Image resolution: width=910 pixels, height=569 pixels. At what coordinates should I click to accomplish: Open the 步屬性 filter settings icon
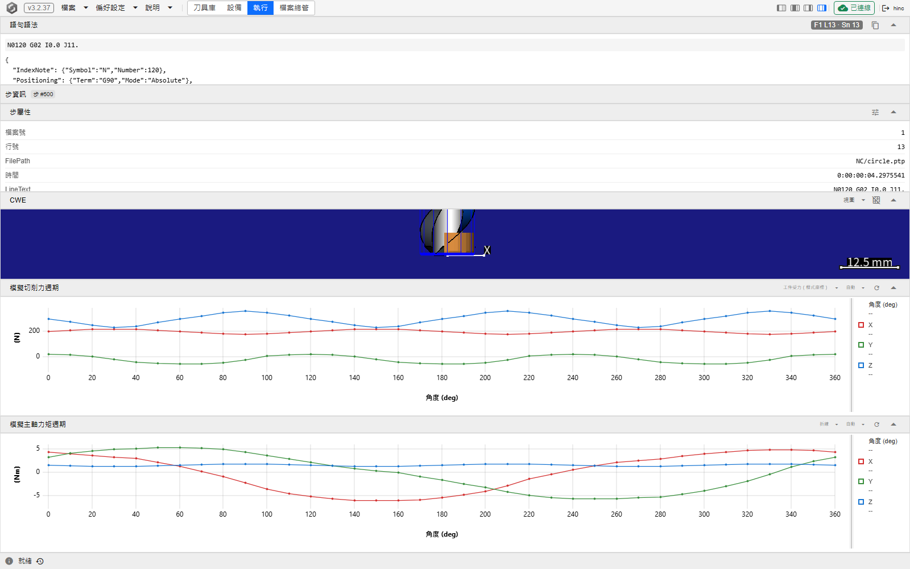click(x=875, y=113)
